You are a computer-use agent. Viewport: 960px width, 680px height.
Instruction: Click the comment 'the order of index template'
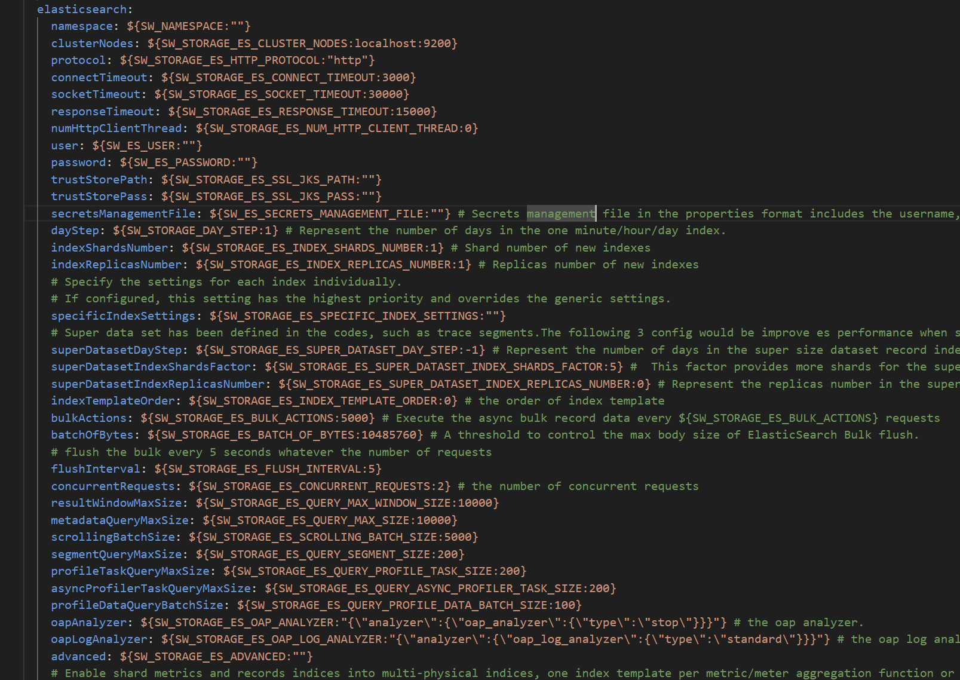[565, 401]
